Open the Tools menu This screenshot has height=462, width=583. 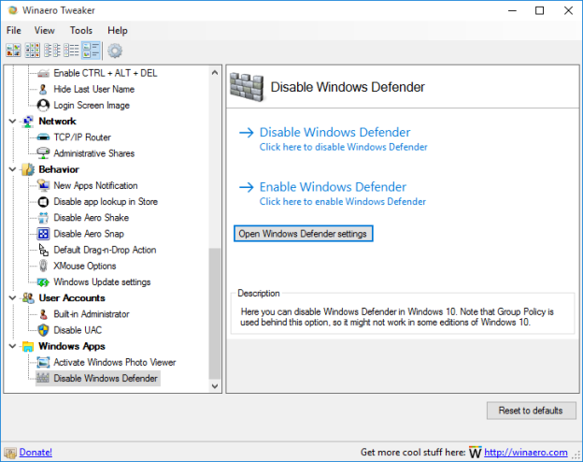pyautogui.click(x=81, y=31)
